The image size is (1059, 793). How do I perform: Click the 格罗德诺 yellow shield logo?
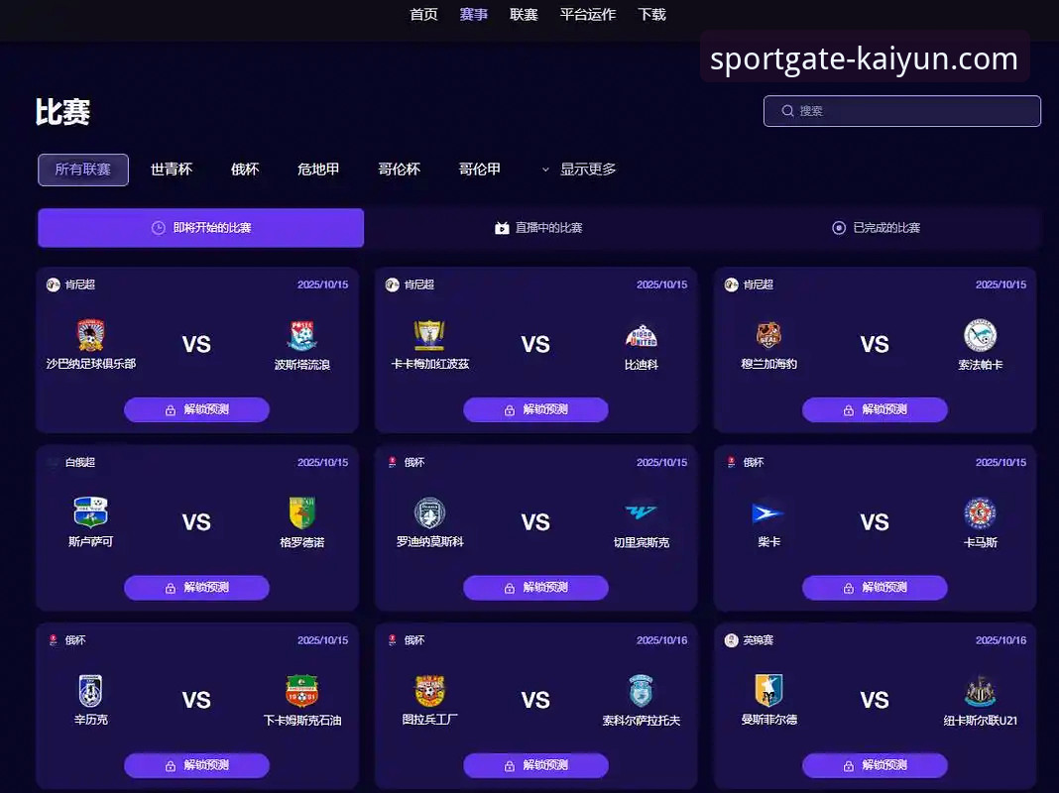click(301, 512)
